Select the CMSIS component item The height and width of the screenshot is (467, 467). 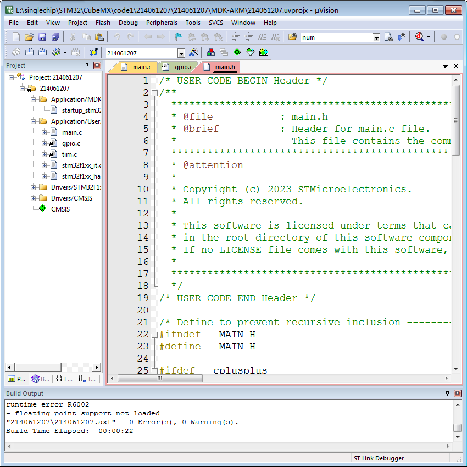(x=60, y=209)
